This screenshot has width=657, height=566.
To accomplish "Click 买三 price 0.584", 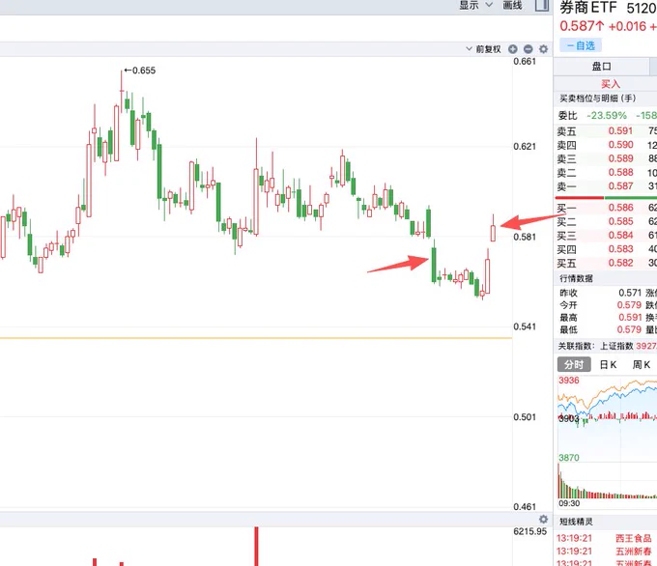I will [x=620, y=236].
